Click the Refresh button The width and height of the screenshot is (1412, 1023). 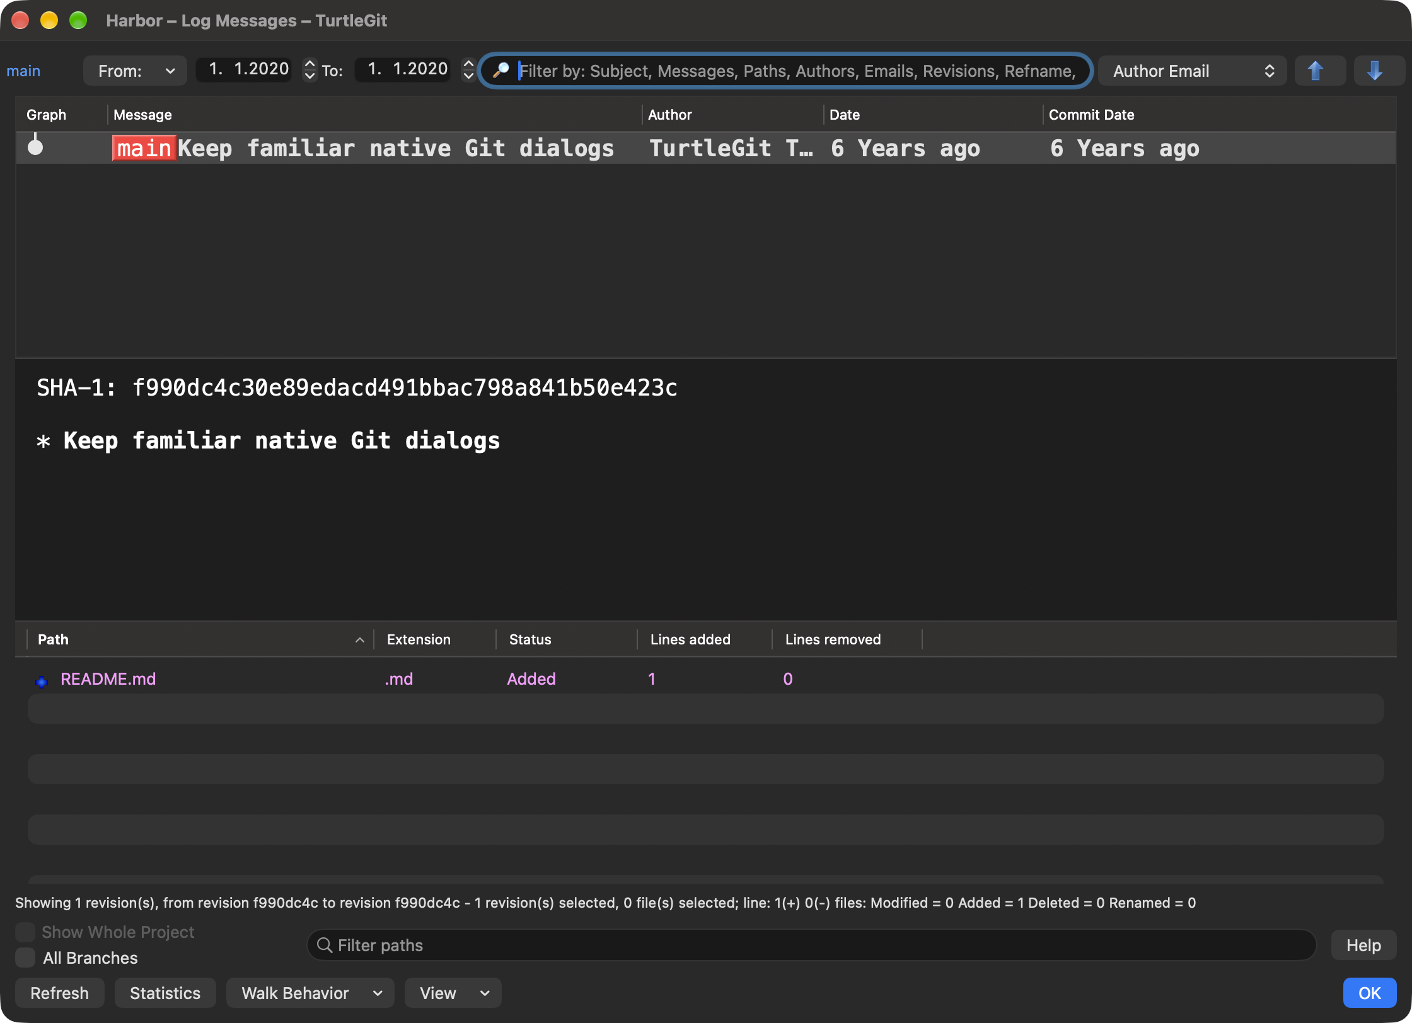[59, 993]
